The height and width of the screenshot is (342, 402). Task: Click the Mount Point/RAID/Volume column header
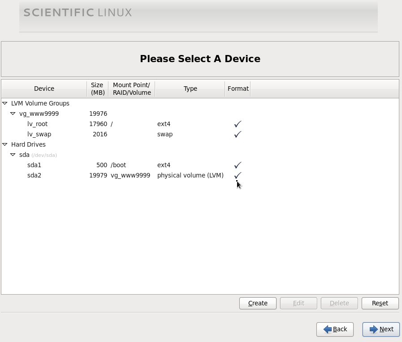point(131,89)
